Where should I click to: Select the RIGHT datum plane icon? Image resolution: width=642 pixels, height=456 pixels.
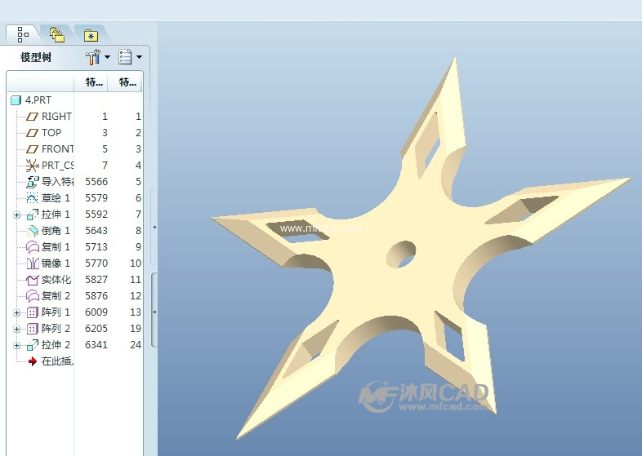pos(33,117)
